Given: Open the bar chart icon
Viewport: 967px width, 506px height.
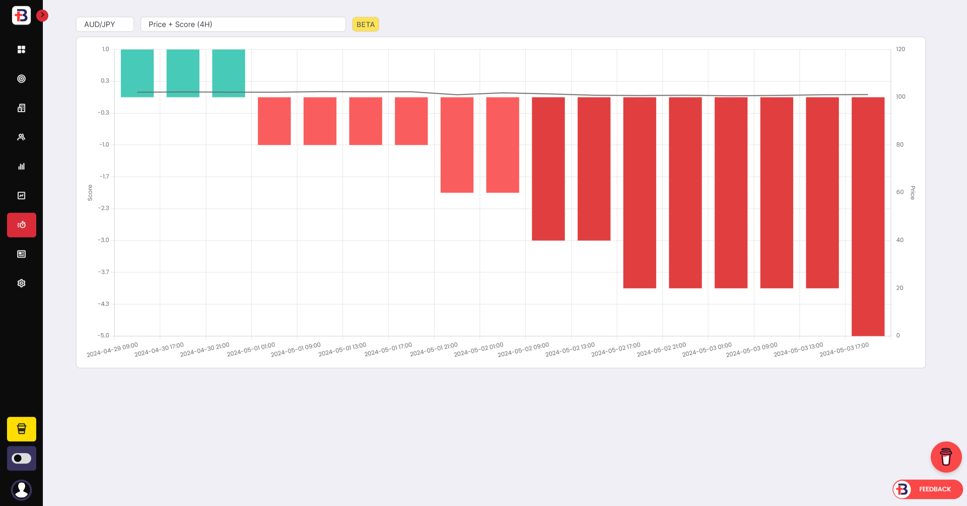Looking at the screenshot, I should 21,166.
